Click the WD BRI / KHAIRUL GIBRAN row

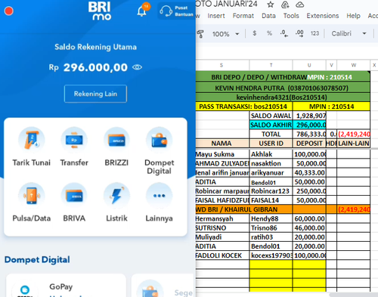[x=283, y=209]
